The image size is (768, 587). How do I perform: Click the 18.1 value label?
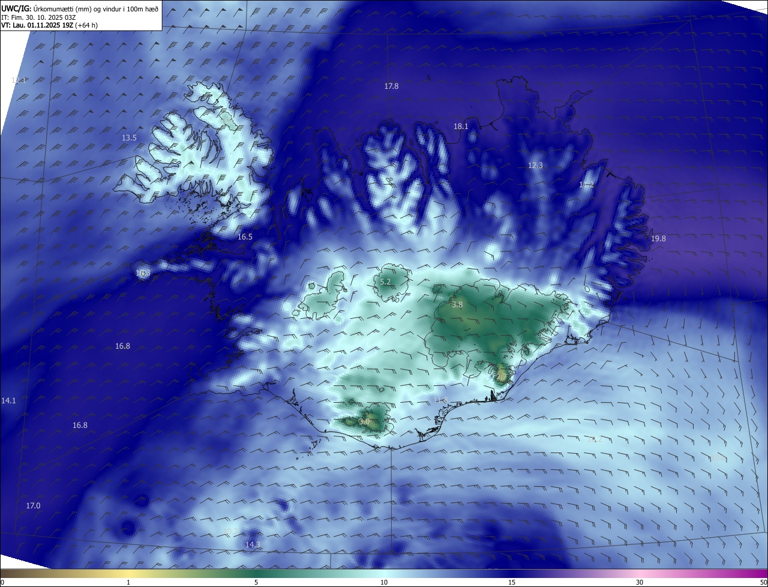(x=461, y=127)
